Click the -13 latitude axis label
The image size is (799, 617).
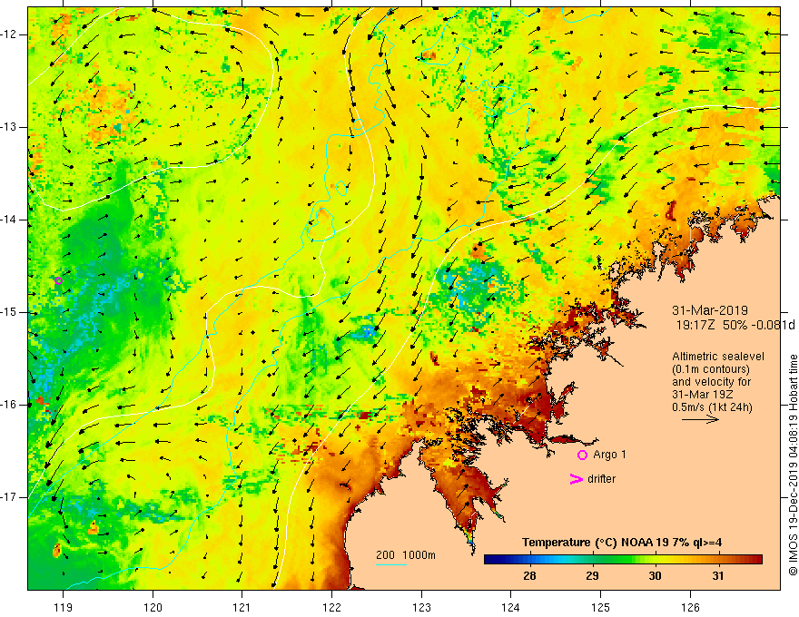tap(9, 127)
